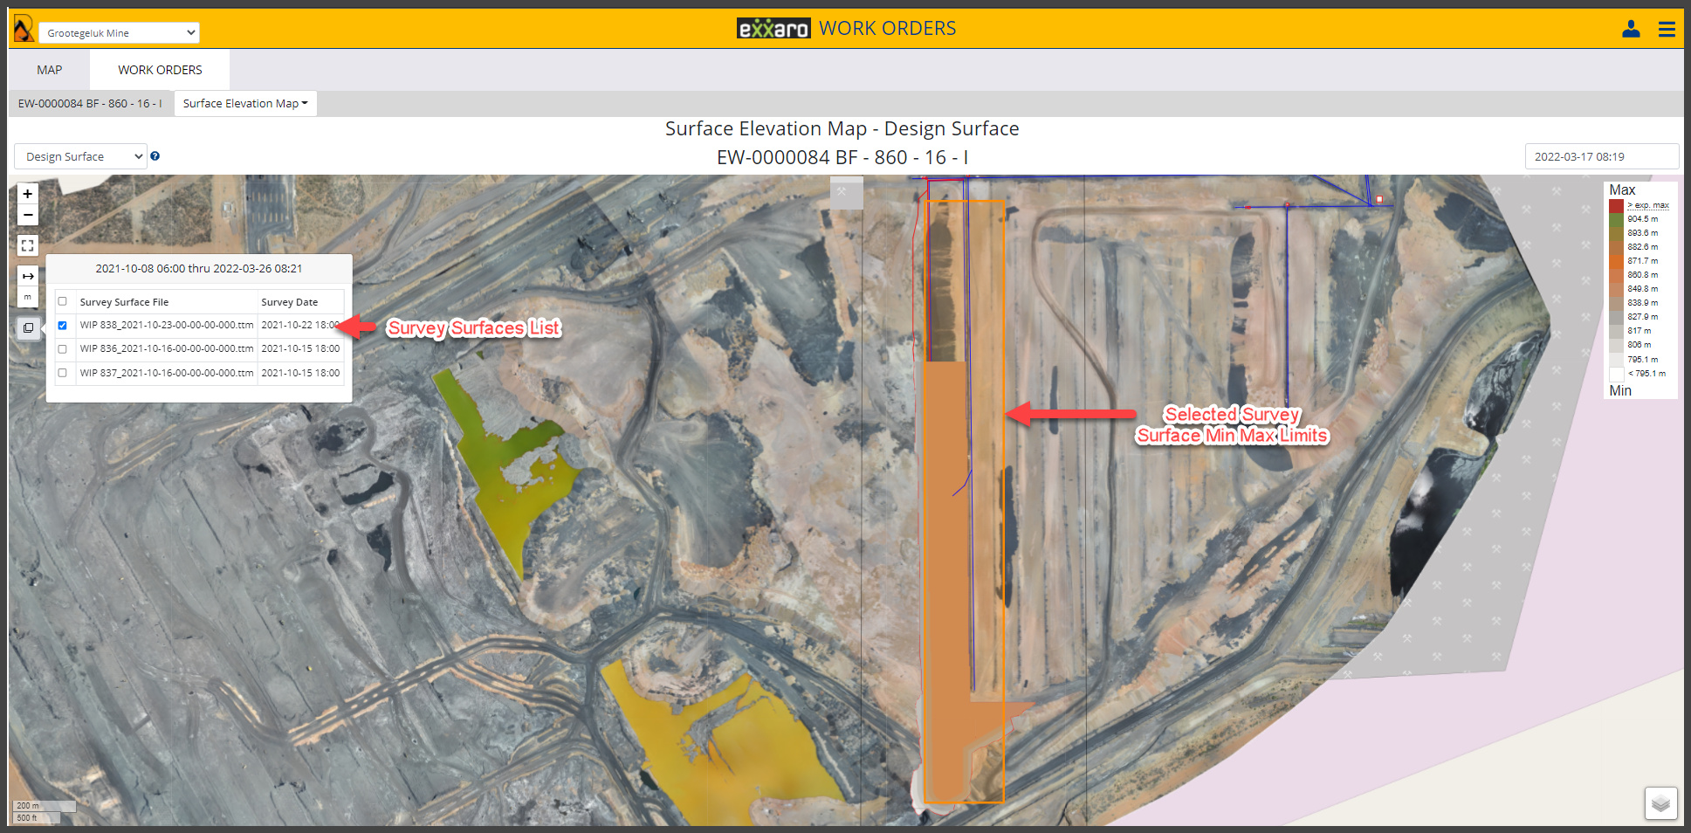Viewport: 1691px width, 833px height.
Task: Click the survey surfaces list icon
Action: [x=28, y=328]
